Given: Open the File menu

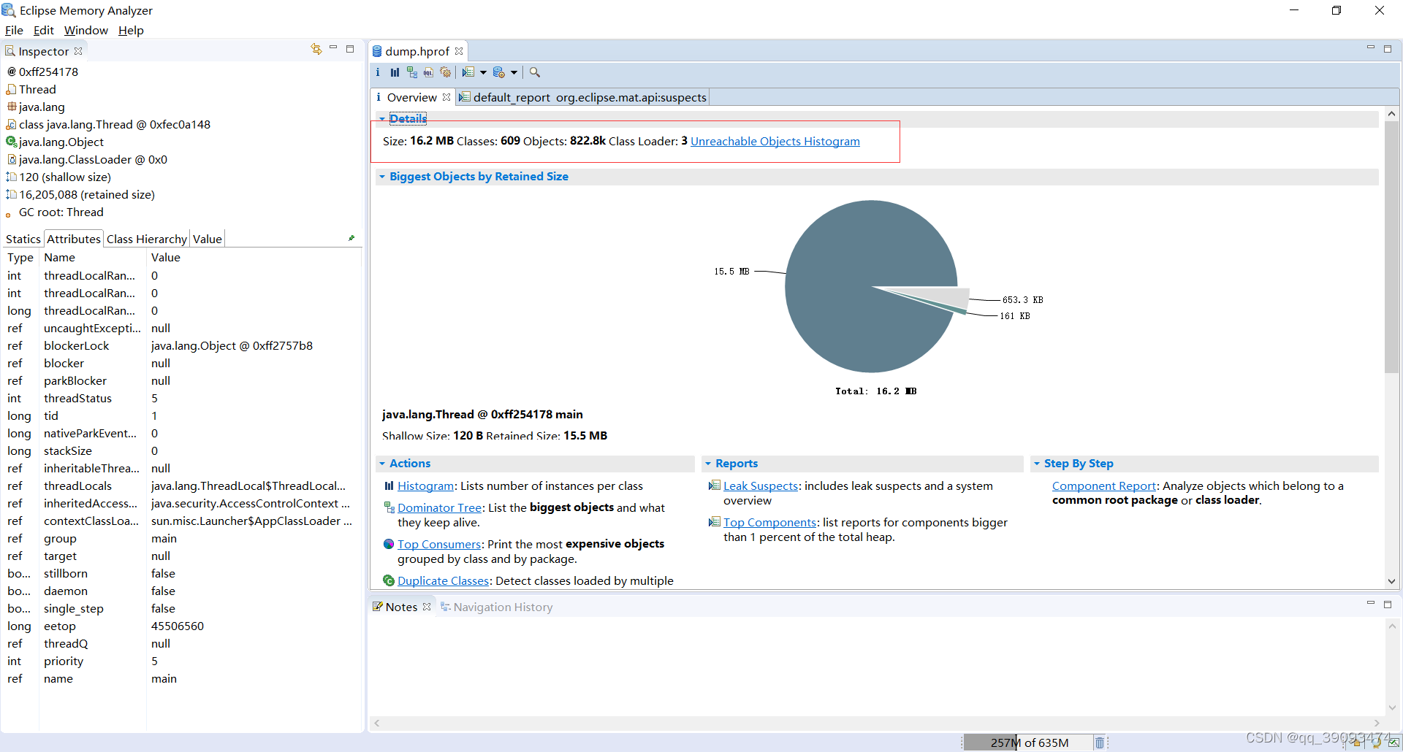Looking at the screenshot, I should point(14,30).
